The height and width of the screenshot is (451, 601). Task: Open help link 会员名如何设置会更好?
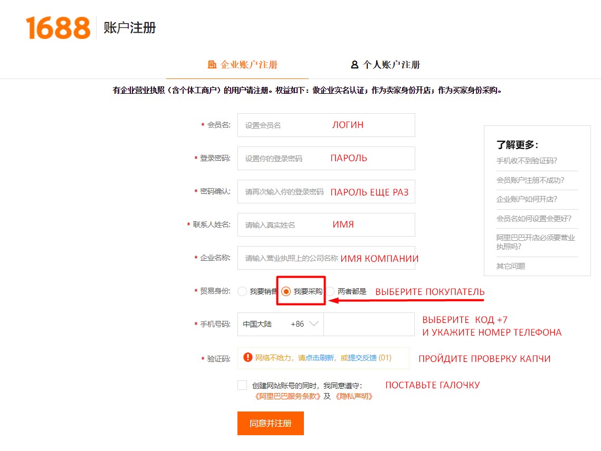click(534, 219)
